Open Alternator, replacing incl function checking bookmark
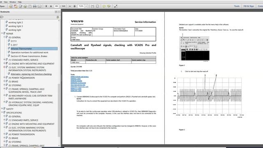This screenshot has height=148, width=263. point(31,74)
